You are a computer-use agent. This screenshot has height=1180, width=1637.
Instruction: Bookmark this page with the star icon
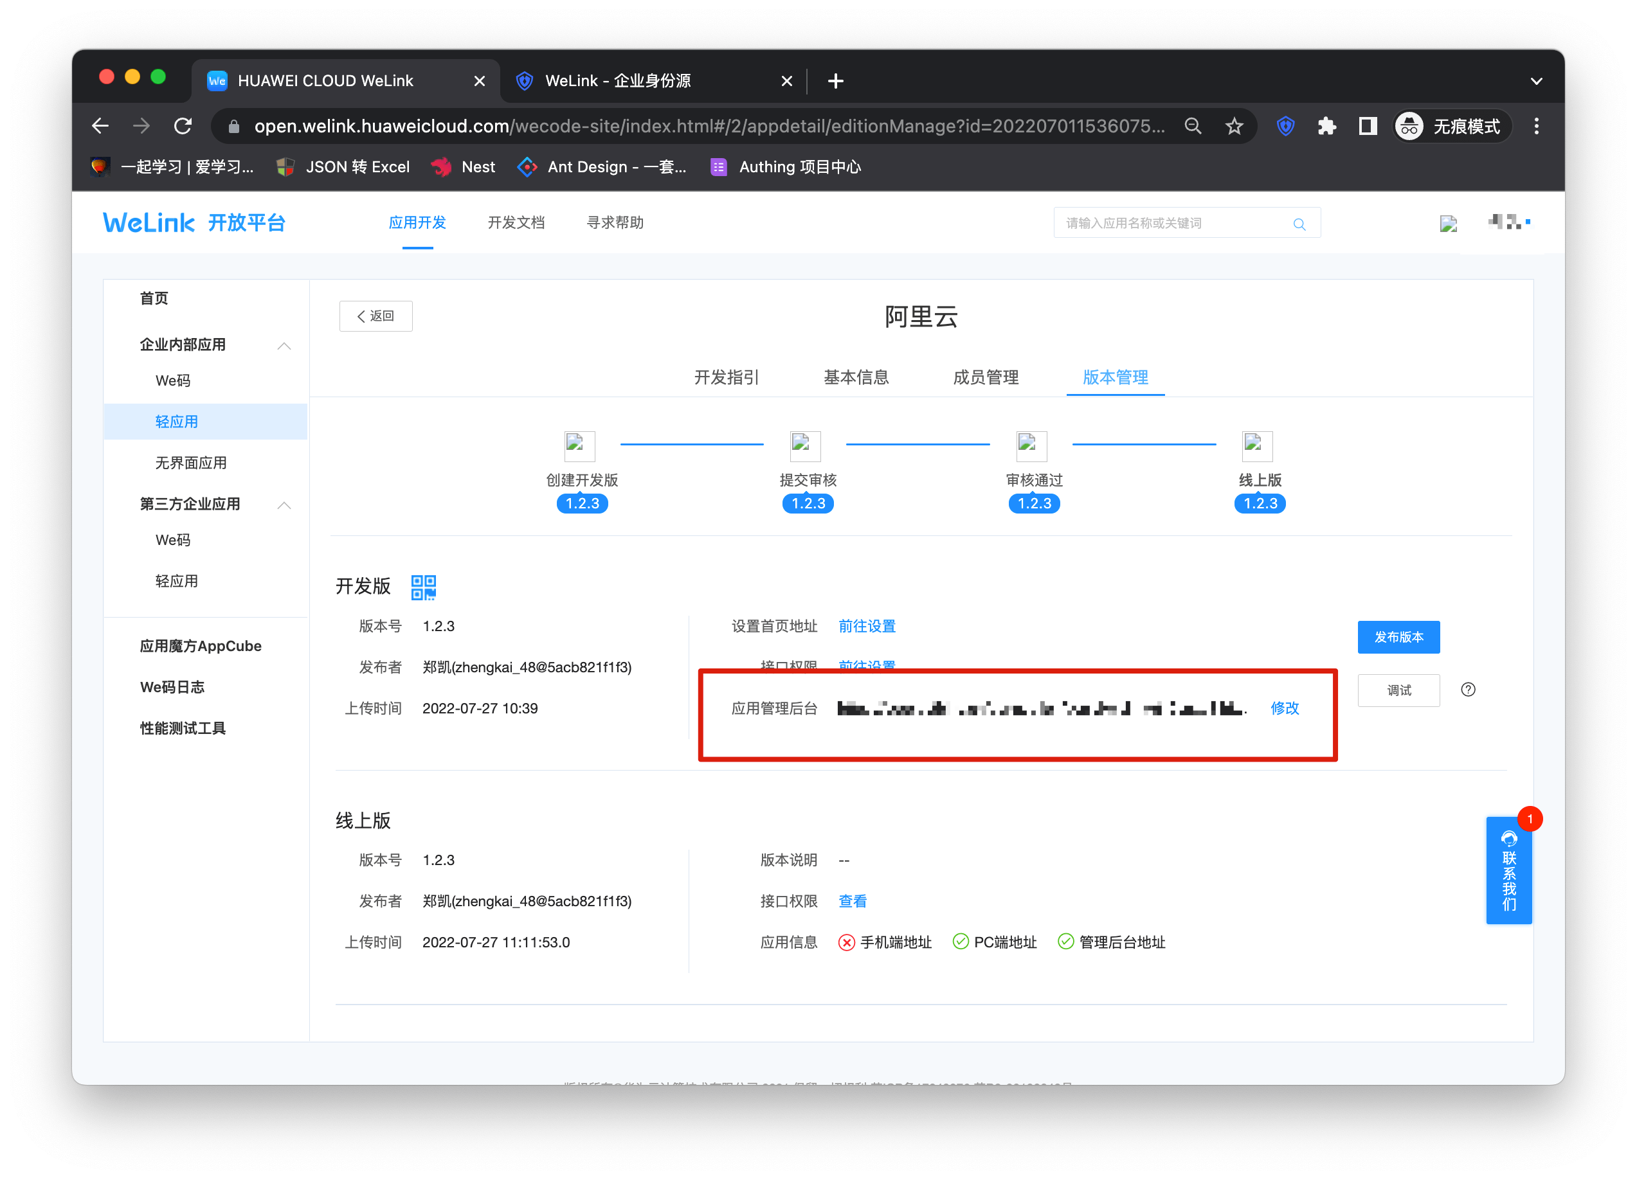tap(1233, 126)
